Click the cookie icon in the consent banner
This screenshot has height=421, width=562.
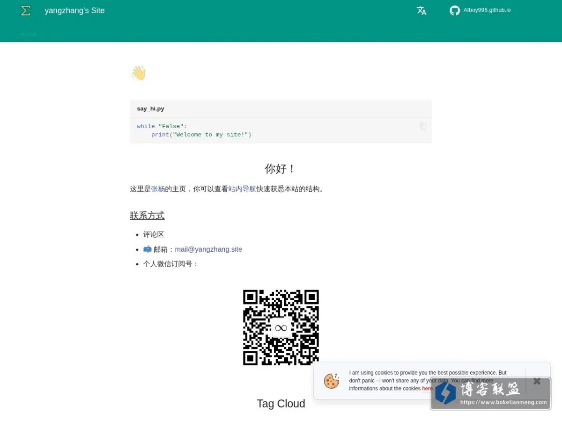(332, 381)
